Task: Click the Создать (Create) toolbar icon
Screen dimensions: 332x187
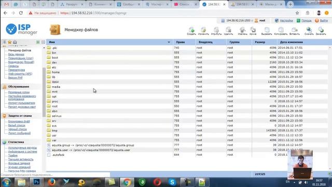Action: click(191, 31)
